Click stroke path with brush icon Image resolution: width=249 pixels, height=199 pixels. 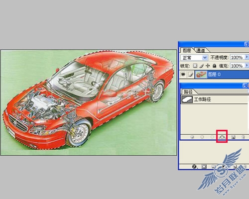pos(202,137)
